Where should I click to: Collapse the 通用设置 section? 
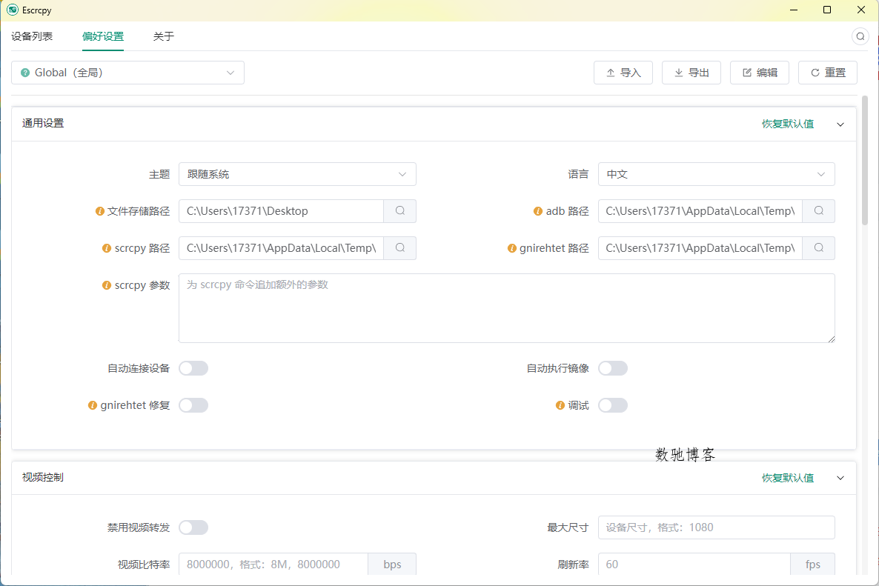[840, 124]
